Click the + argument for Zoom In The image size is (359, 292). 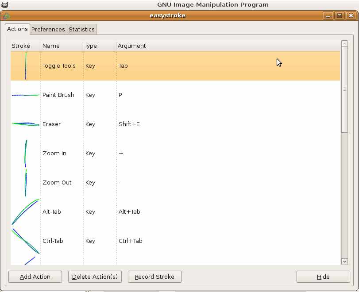coord(121,154)
